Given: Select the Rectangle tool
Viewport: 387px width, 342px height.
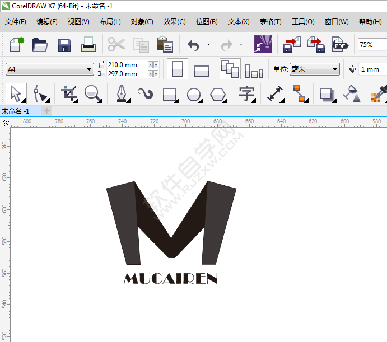Looking at the screenshot, I should 170,95.
